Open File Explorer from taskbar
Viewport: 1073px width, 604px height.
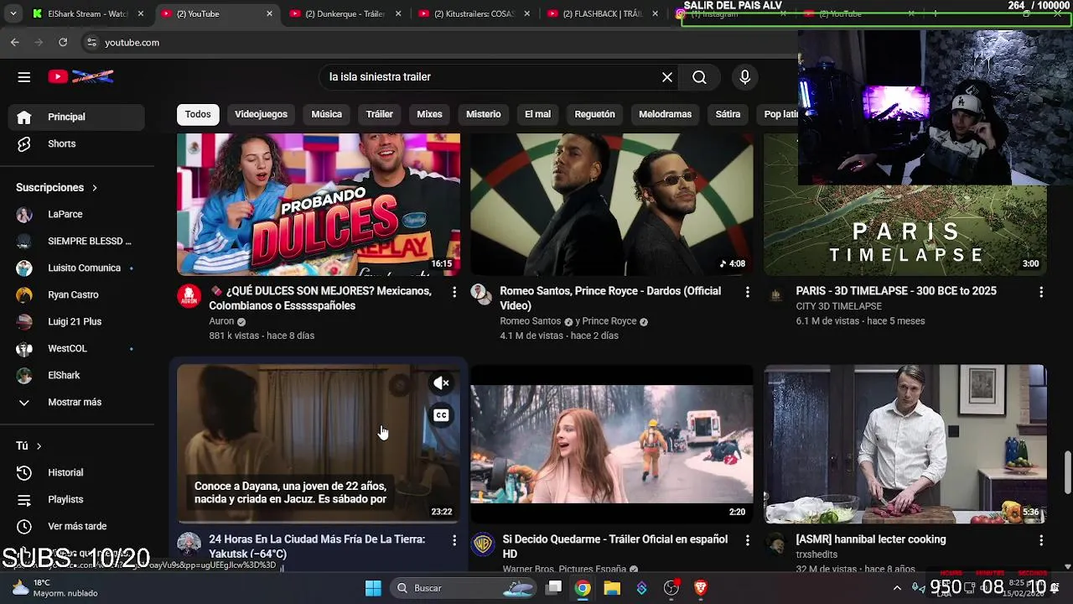pos(612,588)
